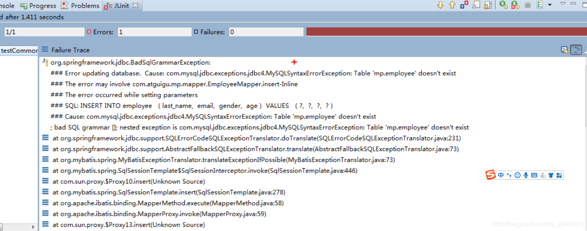587x231 pixels.
Task: Click the Failure Trace header icon
Action: (x=45, y=49)
